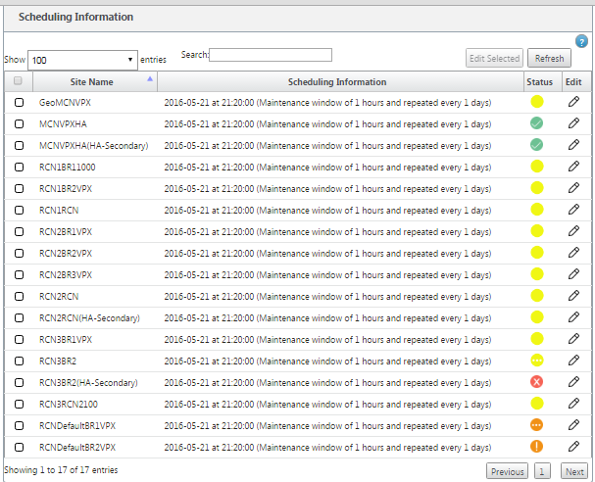595x482 pixels.
Task: Click the orange exclamation status for RCNDefaultBR2VPX
Action: coord(536,447)
